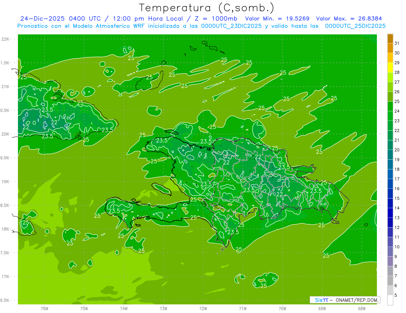The width and height of the screenshot is (406, 313).
Task: Click the "6.5N" latitude tick label
Action: (5, 300)
